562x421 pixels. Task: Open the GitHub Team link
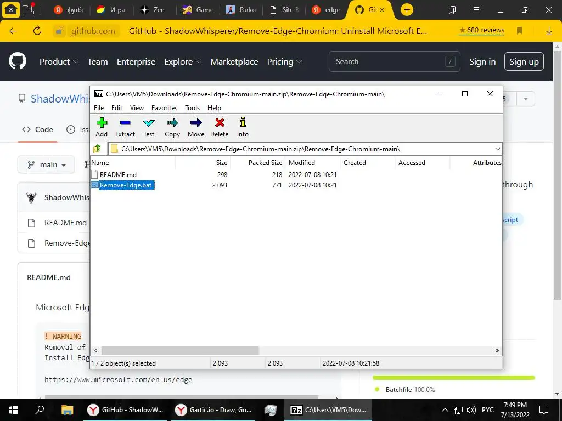pos(98,61)
